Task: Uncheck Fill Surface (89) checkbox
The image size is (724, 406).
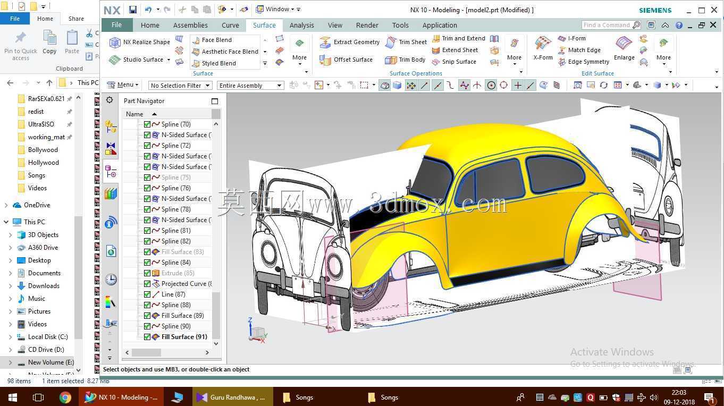Action: point(147,316)
